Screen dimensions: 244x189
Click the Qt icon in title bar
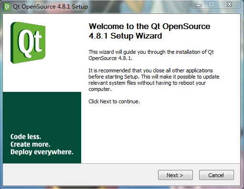pos(7,7)
